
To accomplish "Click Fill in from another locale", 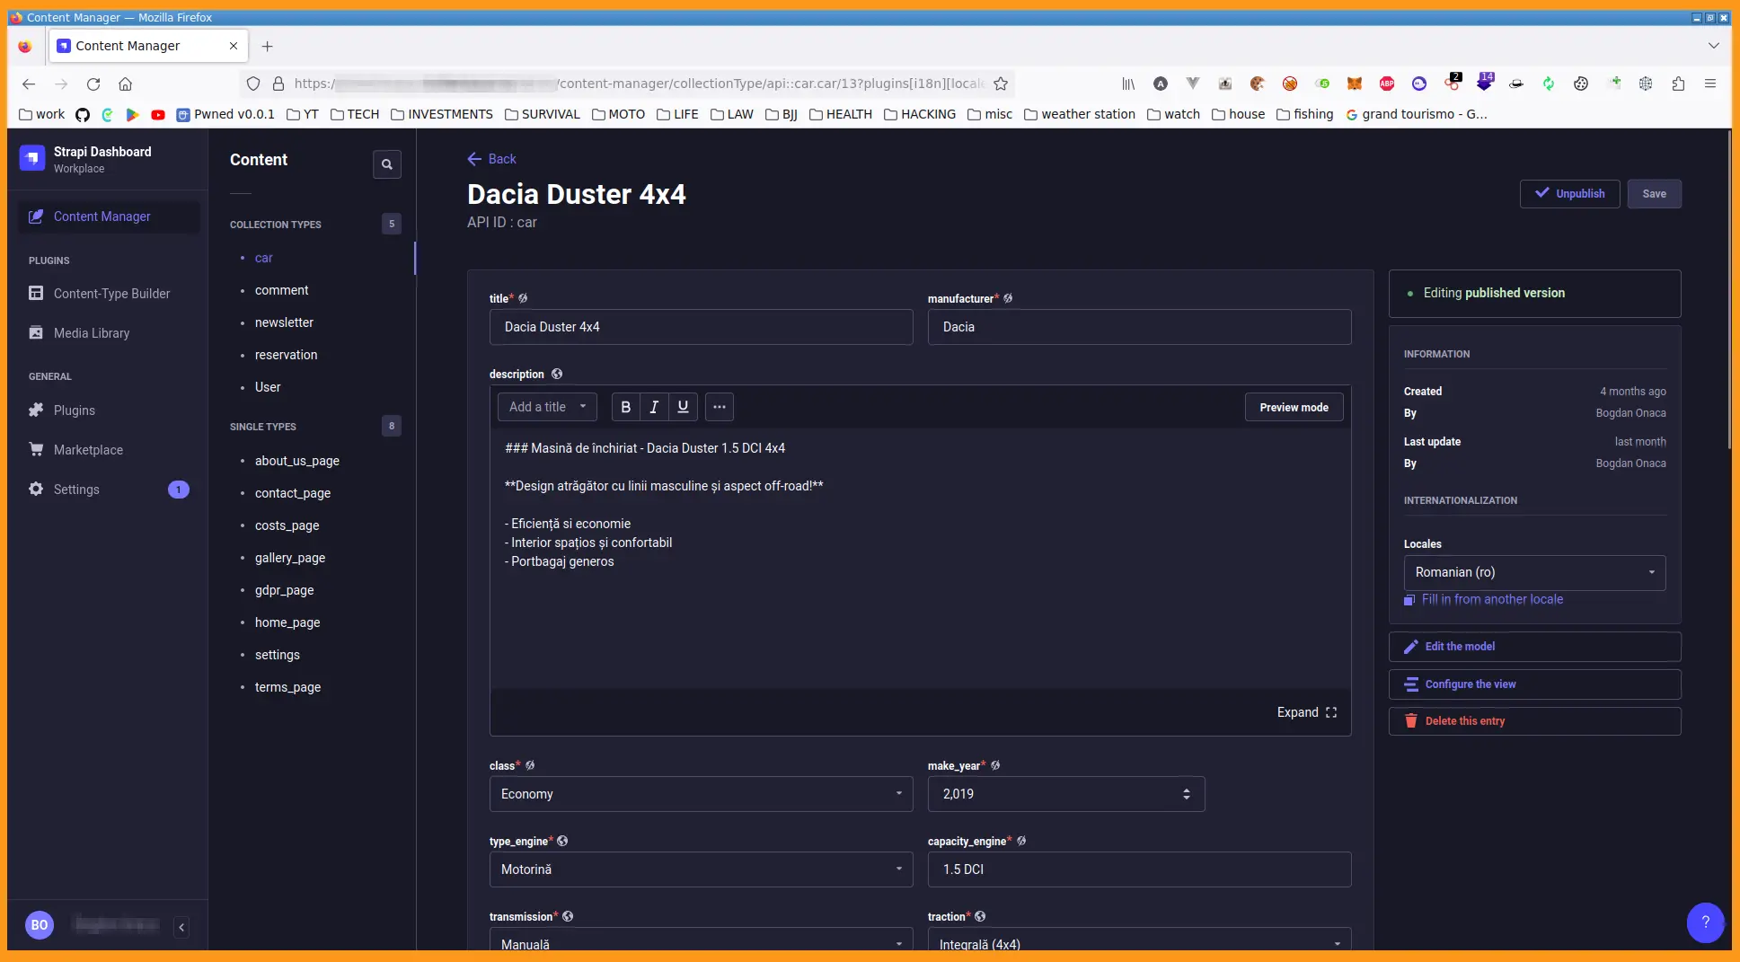I will tap(1483, 599).
